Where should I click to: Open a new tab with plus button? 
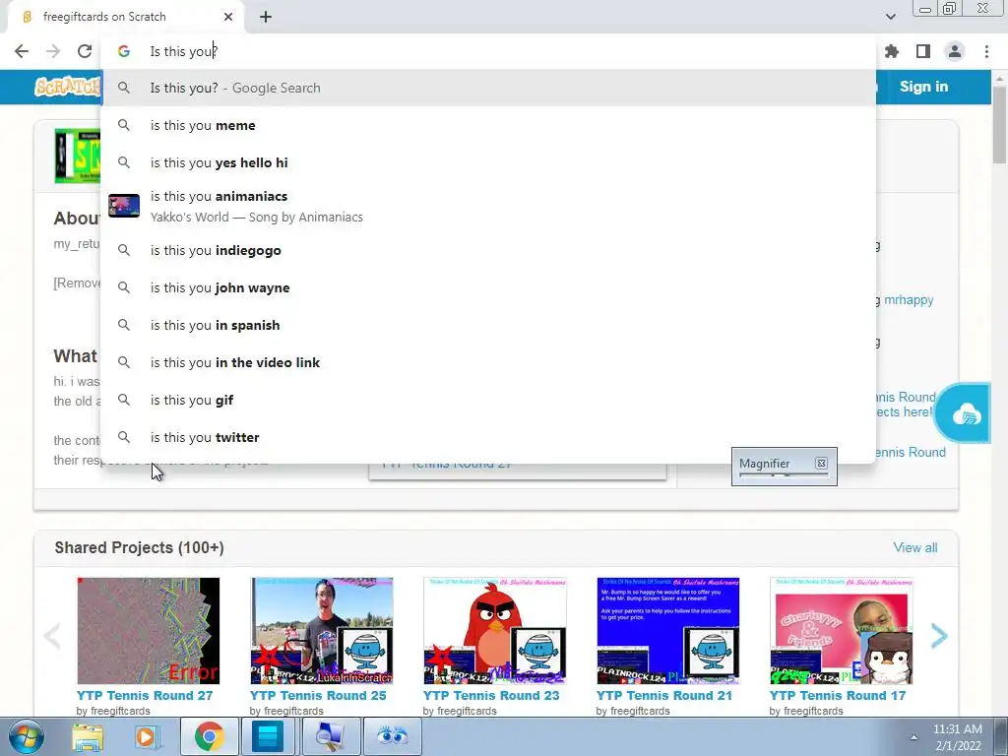(x=266, y=17)
